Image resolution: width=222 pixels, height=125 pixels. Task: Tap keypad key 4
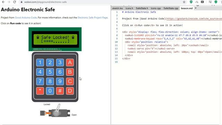click(40, 72)
